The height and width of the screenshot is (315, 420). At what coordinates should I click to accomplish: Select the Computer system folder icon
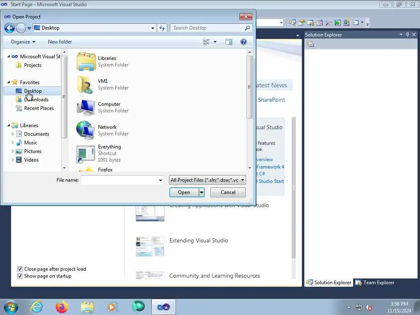(86, 107)
